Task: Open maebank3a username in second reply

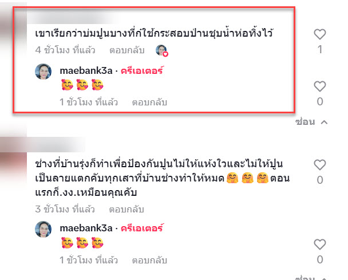Action: tap(86, 228)
